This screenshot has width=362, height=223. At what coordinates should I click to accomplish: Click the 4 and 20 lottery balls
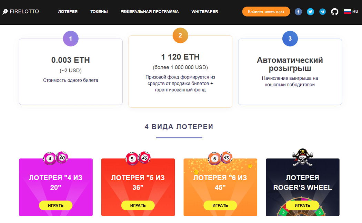(56, 158)
